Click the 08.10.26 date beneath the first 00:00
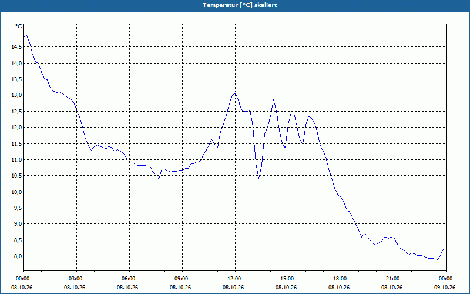This screenshot has height=294, width=470. point(22,288)
